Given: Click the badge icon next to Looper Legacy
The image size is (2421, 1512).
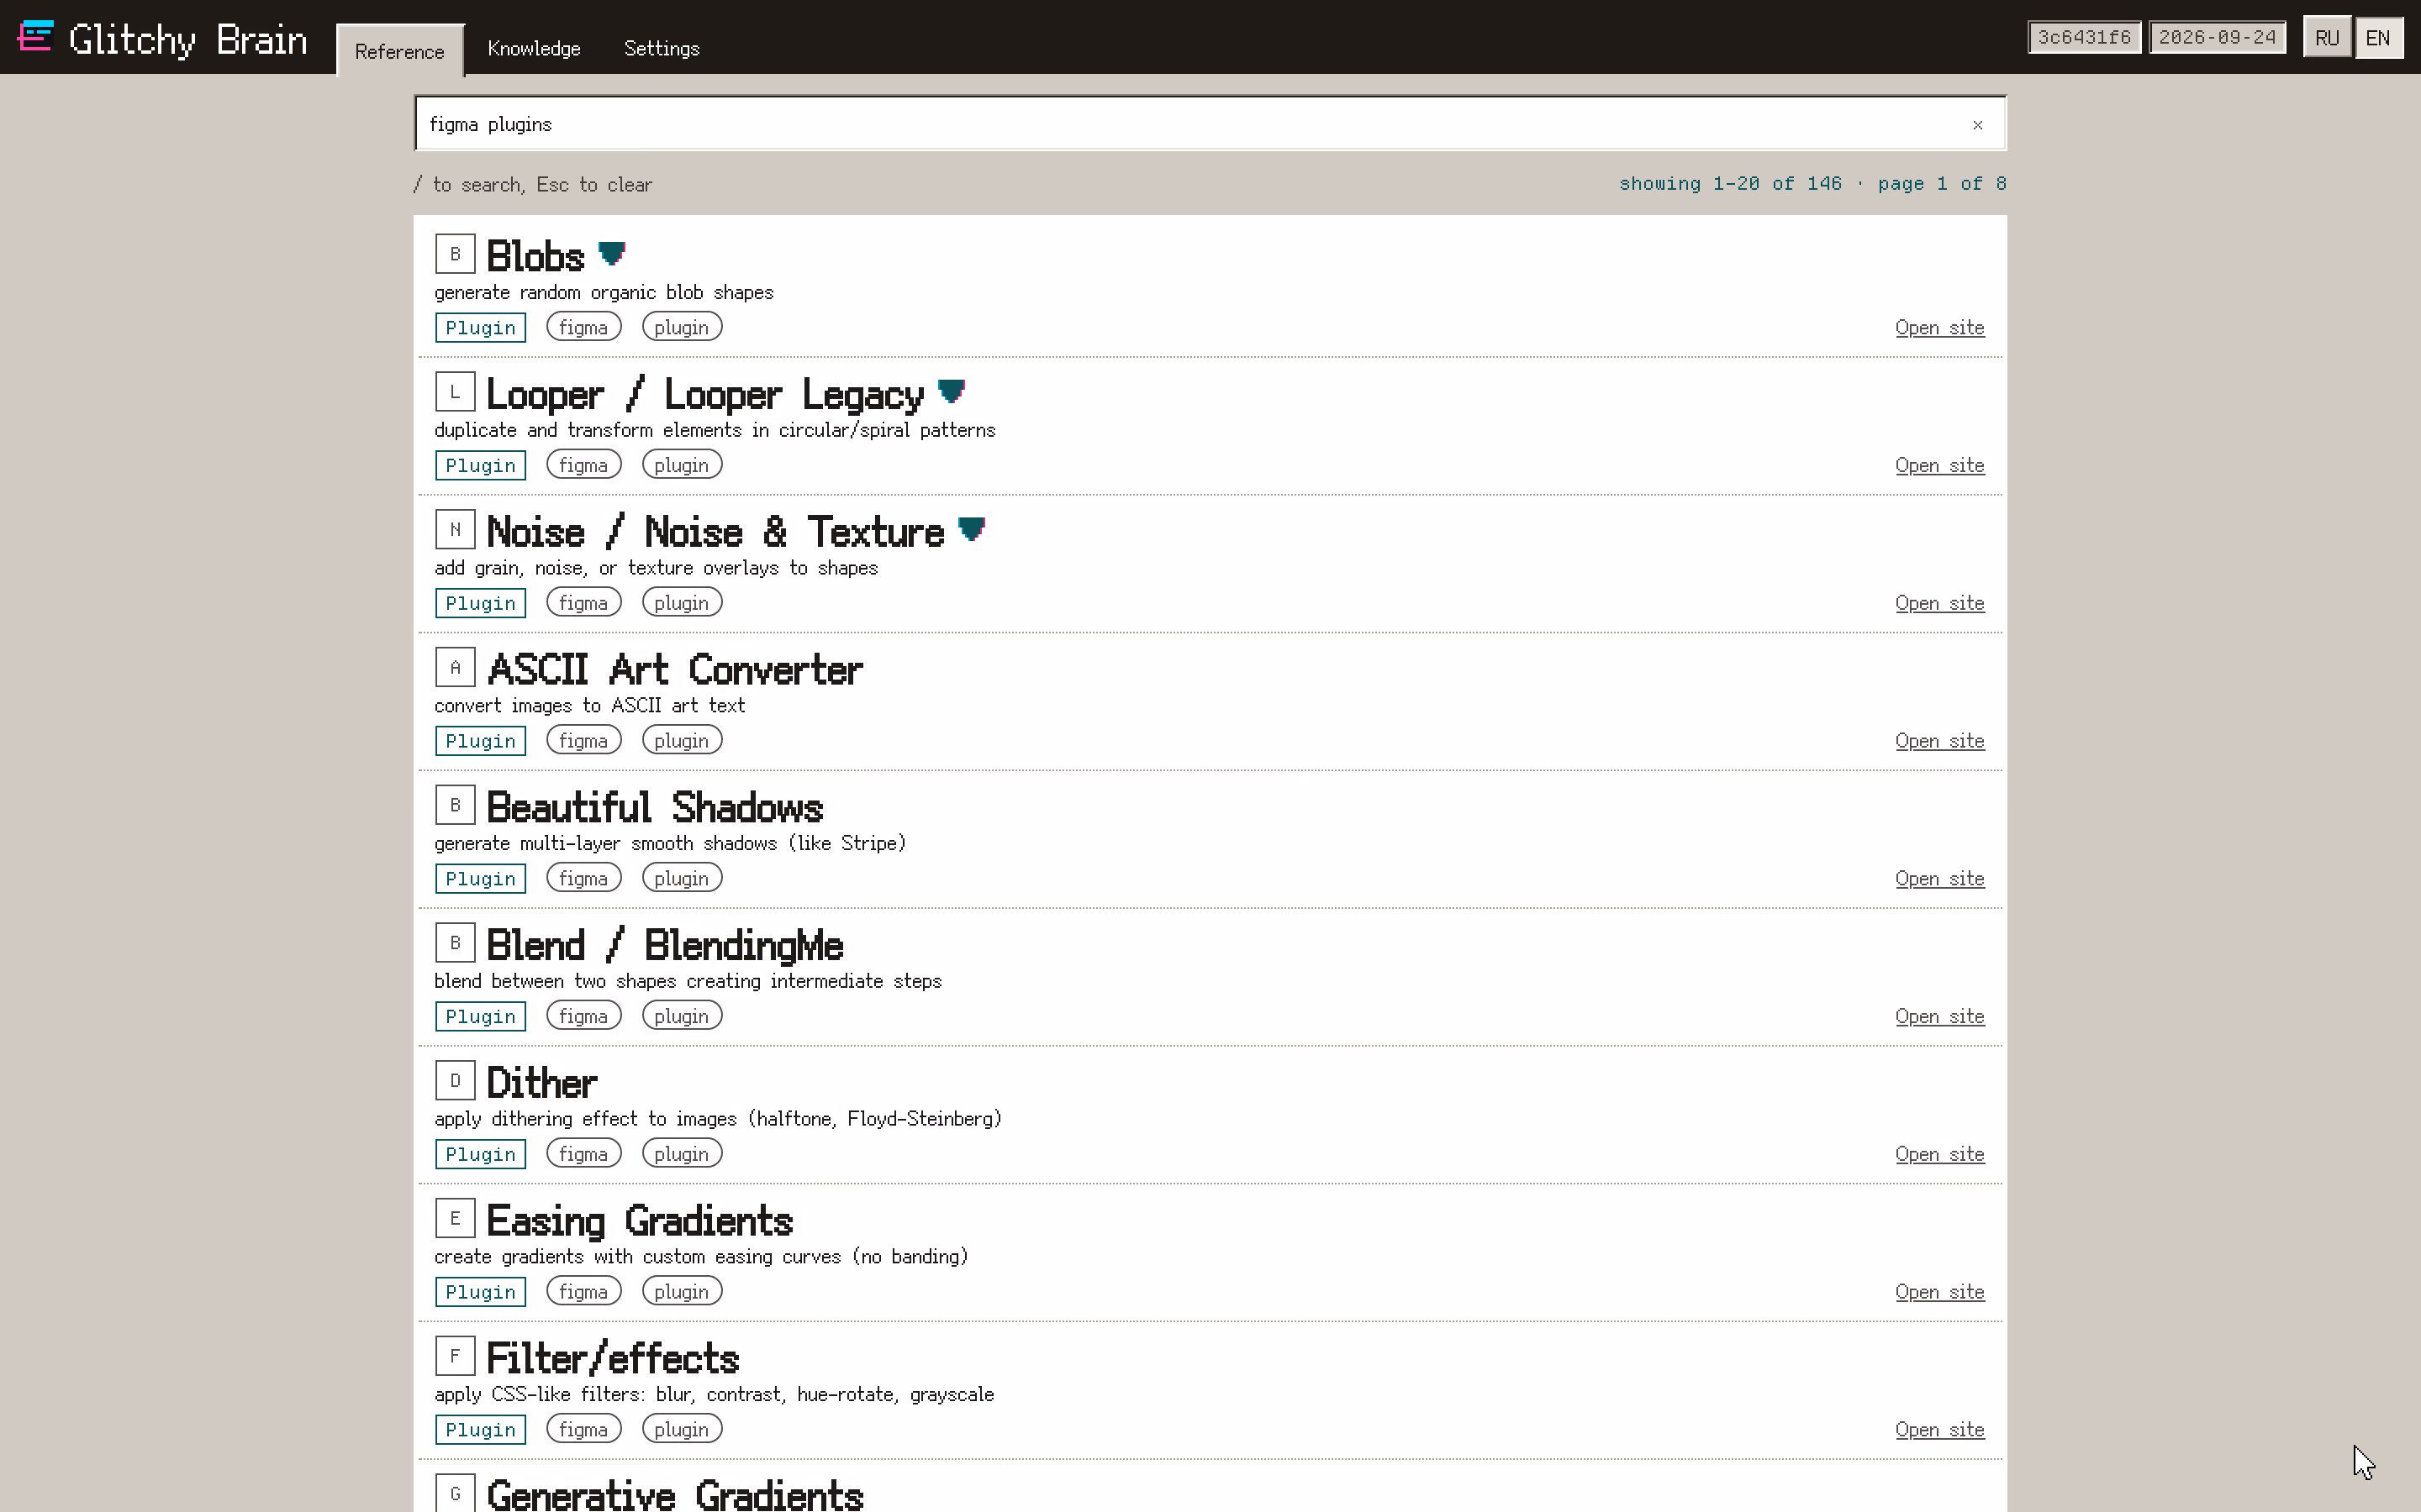Looking at the screenshot, I should [952, 392].
